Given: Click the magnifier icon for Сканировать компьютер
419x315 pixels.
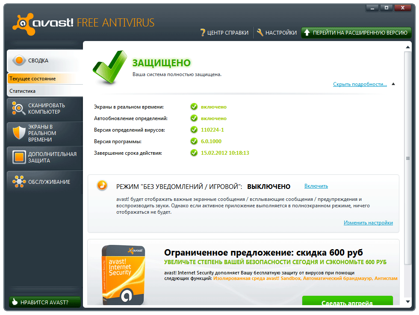Looking at the screenshot, I should [x=19, y=109].
